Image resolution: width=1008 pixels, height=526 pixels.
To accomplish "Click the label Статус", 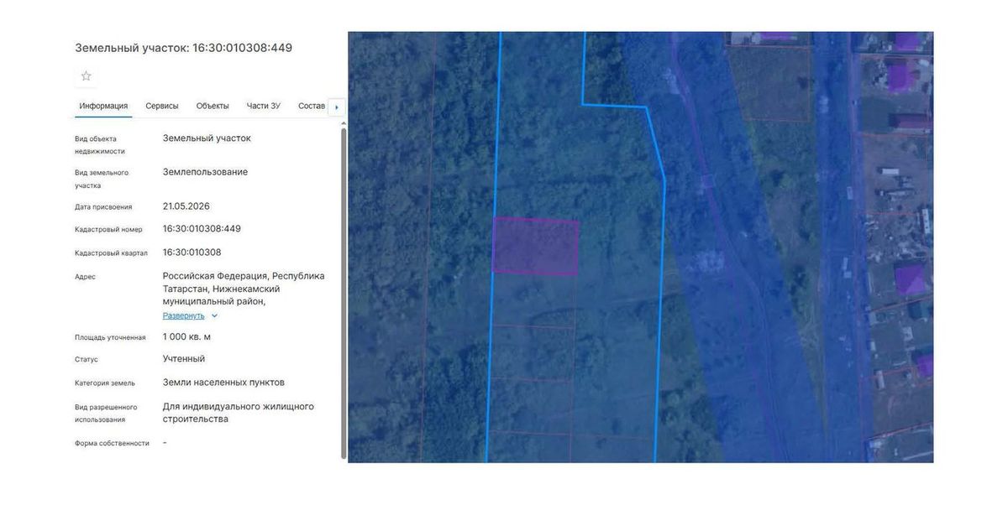I will pyautogui.click(x=87, y=359).
